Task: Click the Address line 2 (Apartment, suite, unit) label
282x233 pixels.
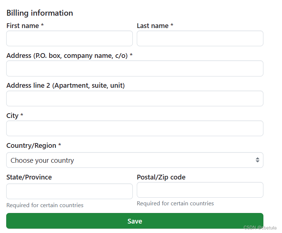Action: [66, 86]
